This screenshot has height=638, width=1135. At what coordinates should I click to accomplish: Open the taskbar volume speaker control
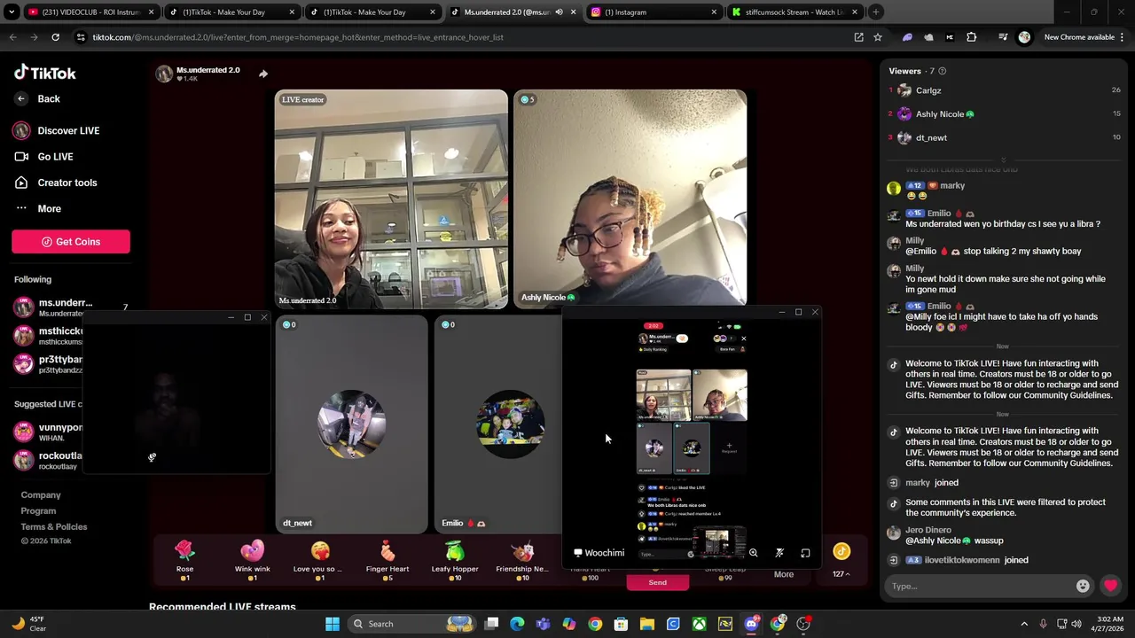(x=1076, y=624)
